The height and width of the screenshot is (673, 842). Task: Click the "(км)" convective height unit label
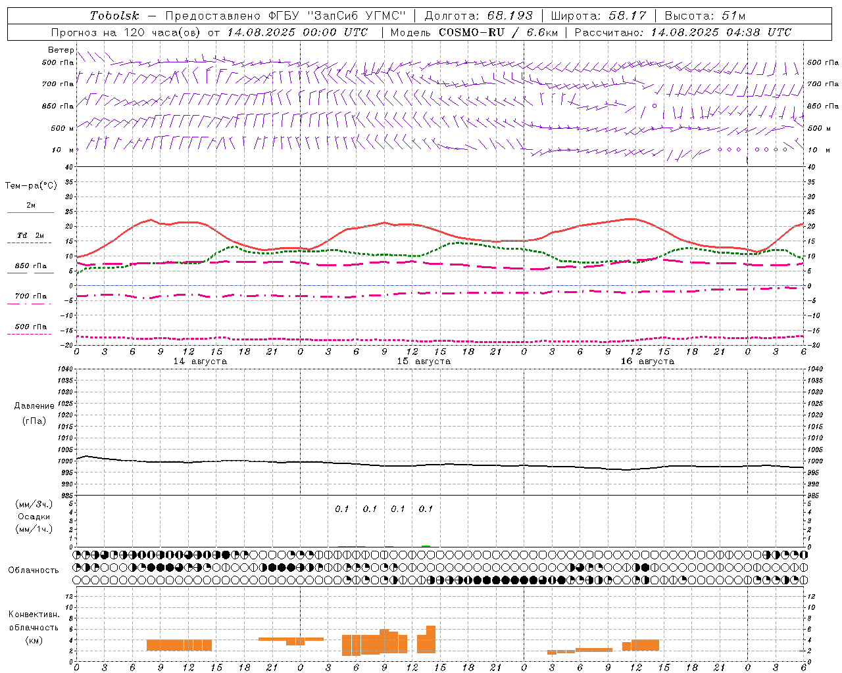[x=34, y=641]
